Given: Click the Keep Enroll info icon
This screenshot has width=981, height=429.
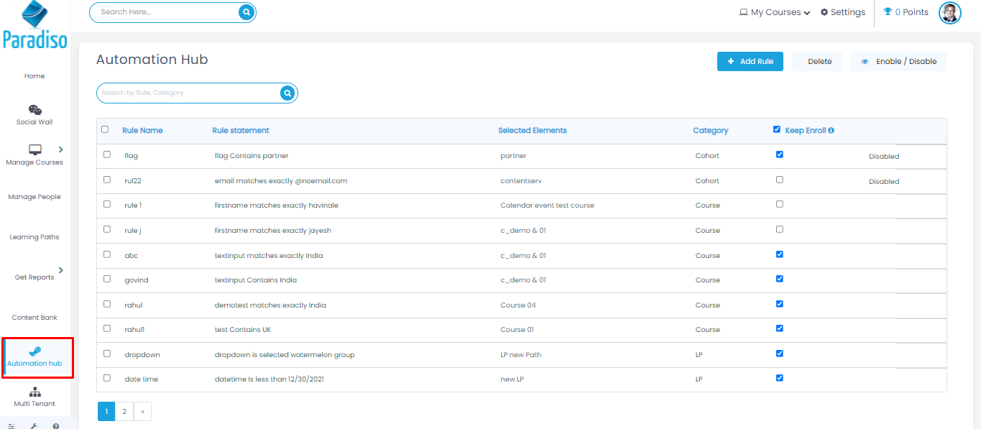Looking at the screenshot, I should (831, 131).
